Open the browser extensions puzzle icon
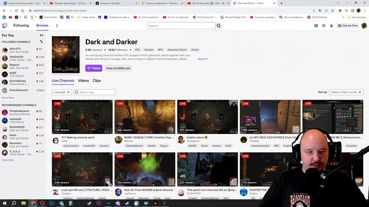 coord(340,10)
